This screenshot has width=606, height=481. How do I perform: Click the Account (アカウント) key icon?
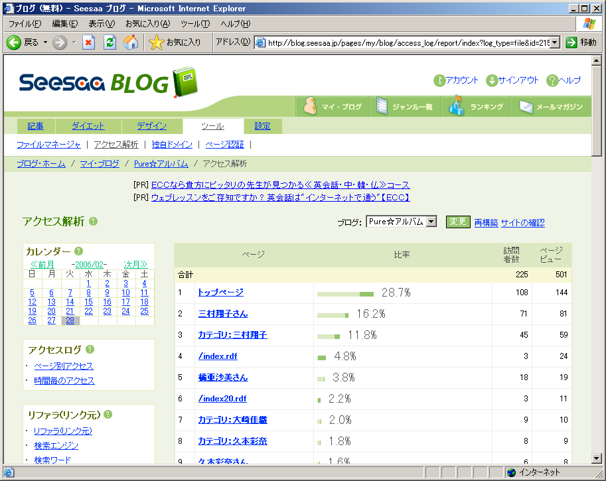click(x=439, y=80)
